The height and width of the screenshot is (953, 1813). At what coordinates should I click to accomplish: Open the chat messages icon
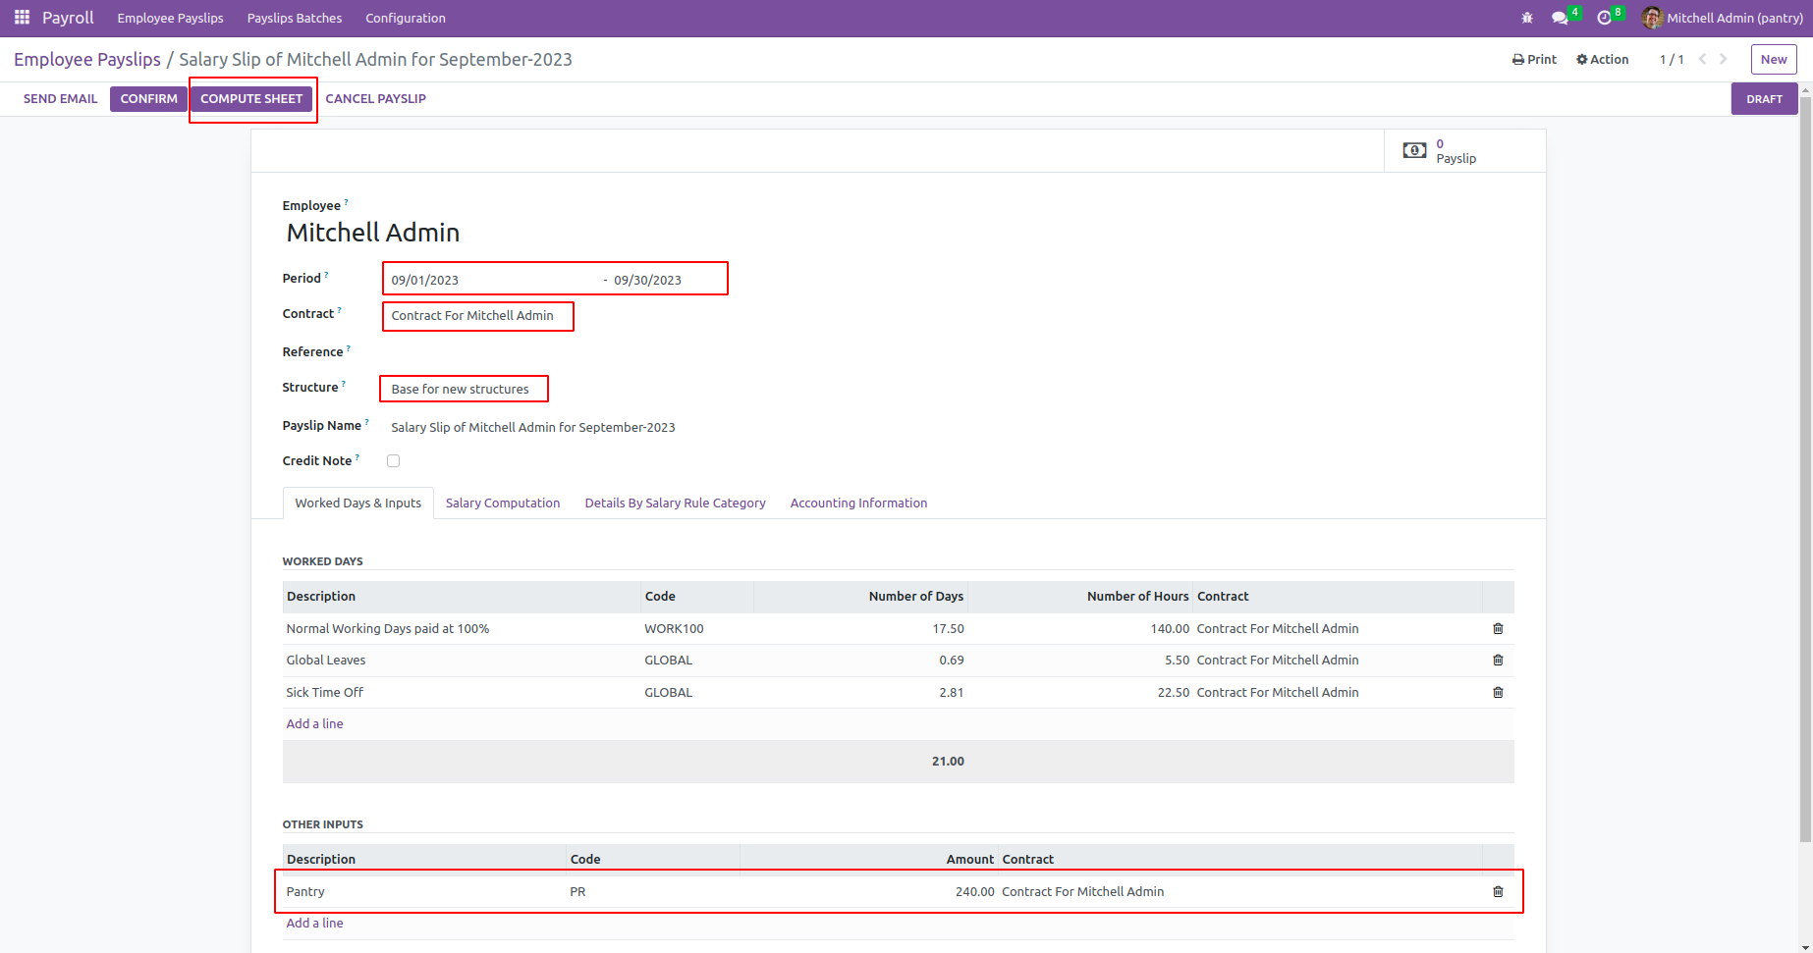click(1559, 18)
